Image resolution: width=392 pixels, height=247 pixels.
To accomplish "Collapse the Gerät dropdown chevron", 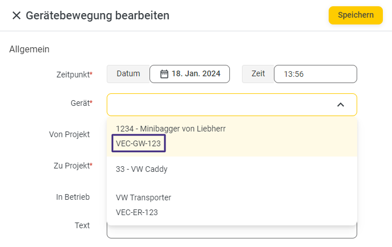I will pos(341,105).
